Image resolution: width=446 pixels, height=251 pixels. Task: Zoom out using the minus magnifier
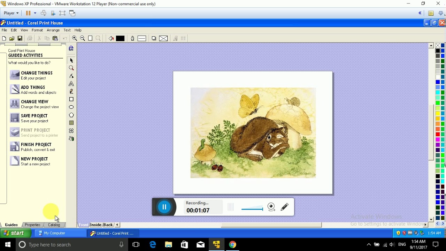tap(83, 38)
